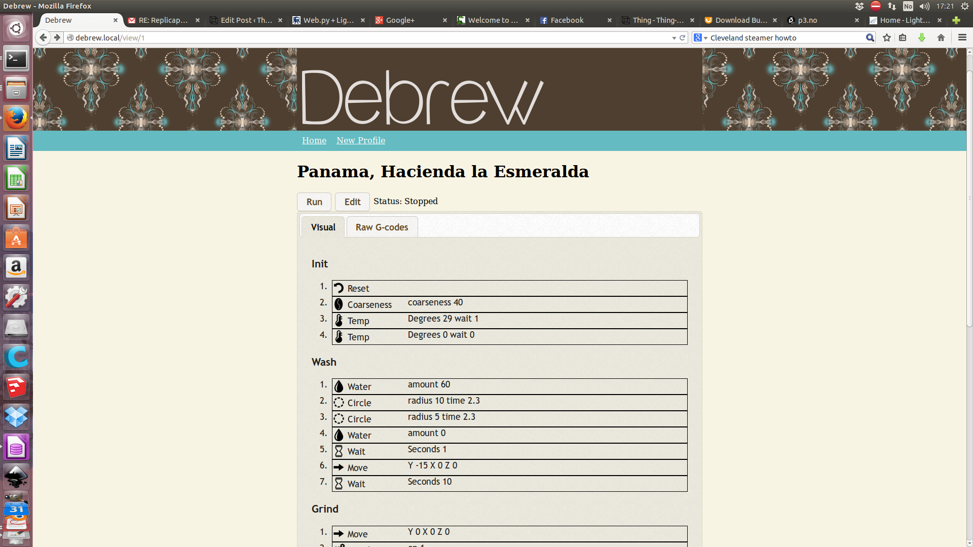This screenshot has width=973, height=547.
Task: Switch to the Facebook browser tab
Action: pos(567,20)
